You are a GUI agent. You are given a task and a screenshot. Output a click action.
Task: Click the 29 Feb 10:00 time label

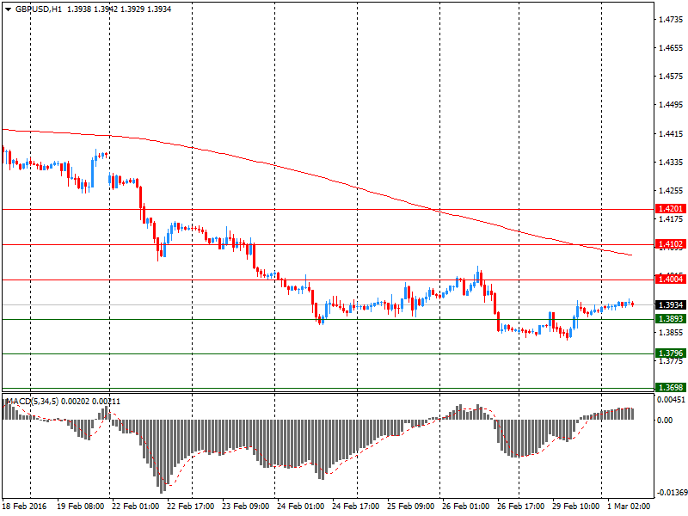pos(575,506)
